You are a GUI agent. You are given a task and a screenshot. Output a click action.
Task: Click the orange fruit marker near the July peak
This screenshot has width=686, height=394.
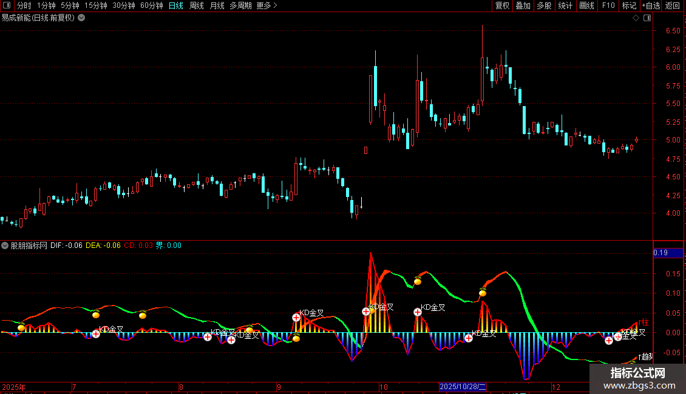click(x=96, y=314)
